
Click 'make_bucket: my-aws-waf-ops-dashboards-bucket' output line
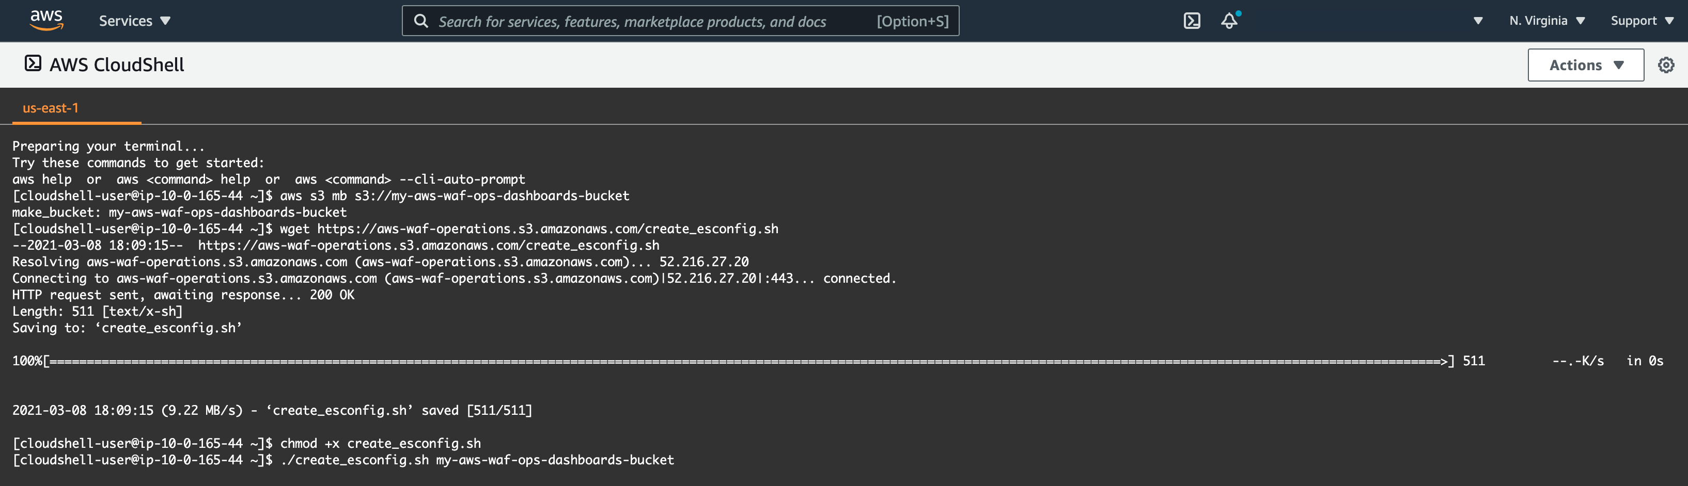[180, 212]
